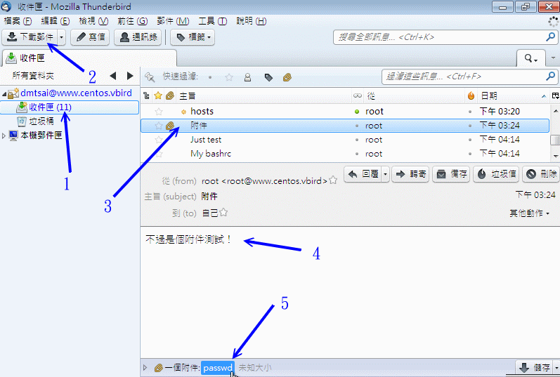
Task: Click the 垃圾信 junk button in message header
Action: (x=495, y=174)
